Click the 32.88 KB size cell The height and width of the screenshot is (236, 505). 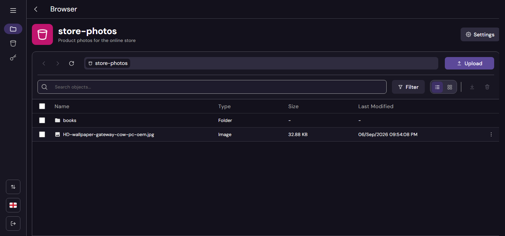298,134
